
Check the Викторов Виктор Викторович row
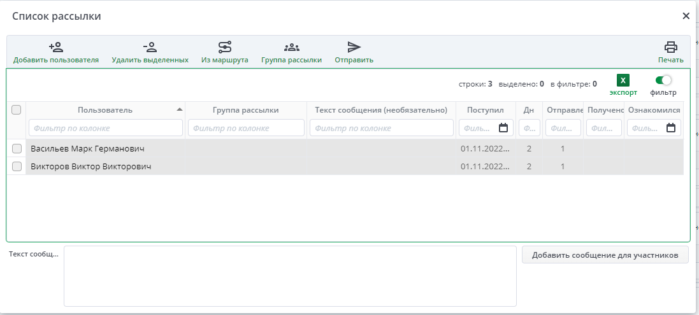[x=17, y=166]
